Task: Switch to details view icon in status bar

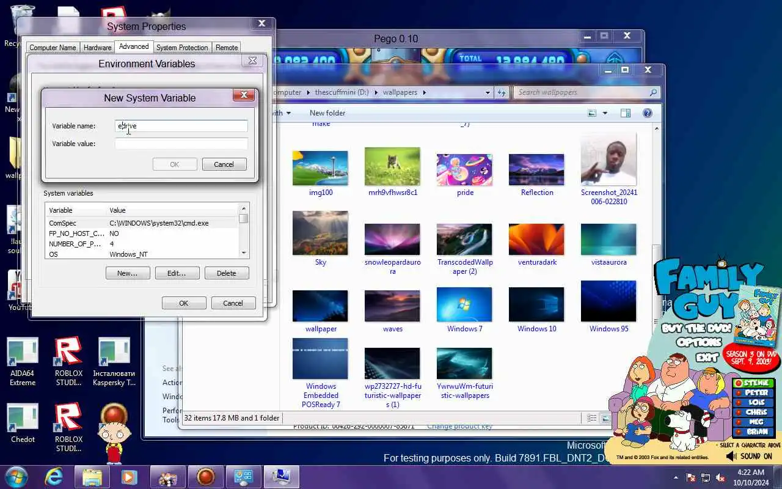Action: [591, 418]
